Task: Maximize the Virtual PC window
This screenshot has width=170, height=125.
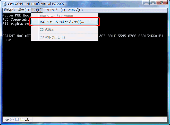Action: (x=153, y=3)
